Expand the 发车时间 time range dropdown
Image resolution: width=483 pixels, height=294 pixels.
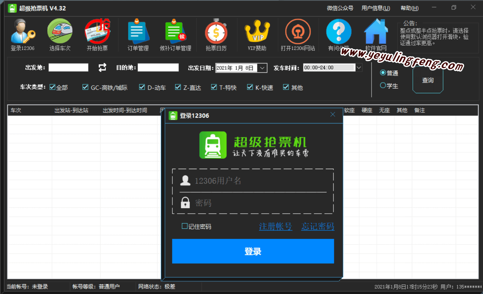(x=359, y=67)
